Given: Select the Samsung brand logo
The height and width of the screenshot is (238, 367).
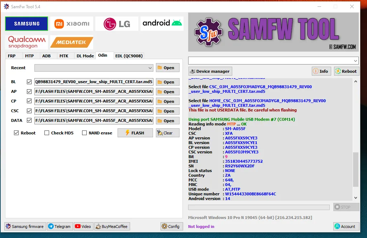Looking at the screenshot, I should [x=27, y=24].
